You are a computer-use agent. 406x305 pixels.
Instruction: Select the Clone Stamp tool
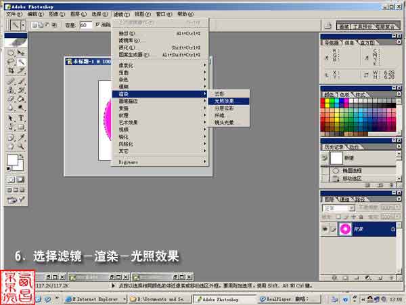pyautogui.click(x=11, y=90)
